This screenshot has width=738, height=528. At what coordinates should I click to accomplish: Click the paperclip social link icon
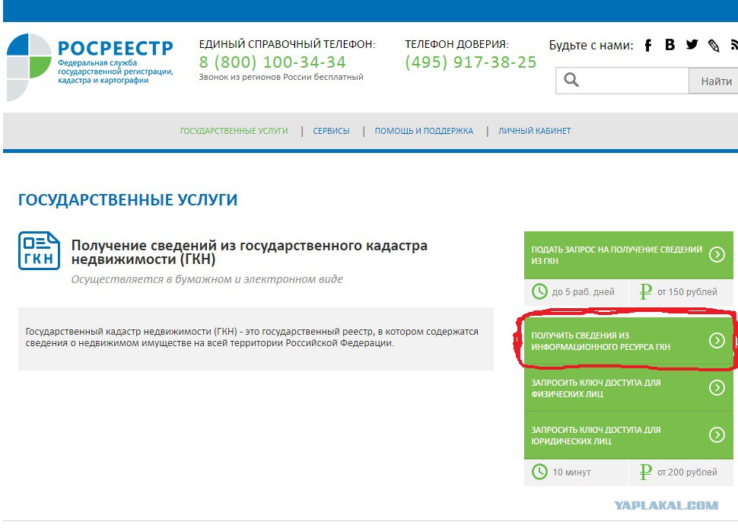tap(713, 45)
